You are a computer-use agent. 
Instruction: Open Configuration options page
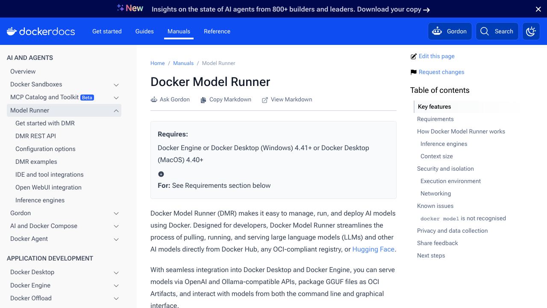coord(45,149)
